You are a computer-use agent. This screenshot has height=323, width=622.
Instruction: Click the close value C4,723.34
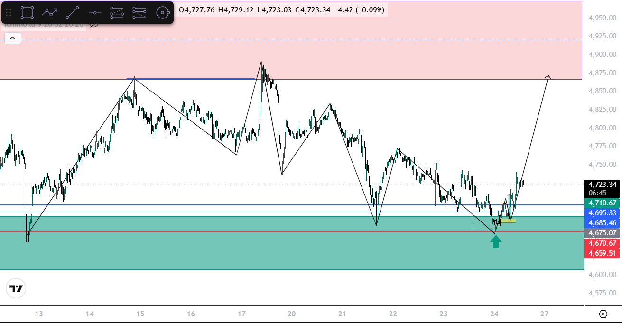(x=312, y=9)
